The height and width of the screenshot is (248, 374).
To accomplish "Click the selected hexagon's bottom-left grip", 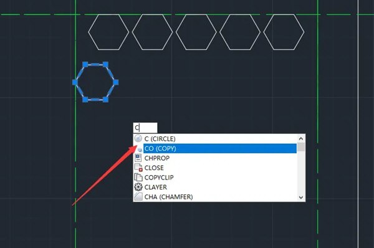I will [85, 100].
